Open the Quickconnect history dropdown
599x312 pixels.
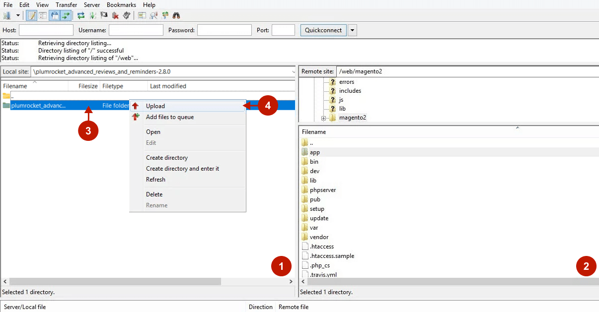[352, 30]
